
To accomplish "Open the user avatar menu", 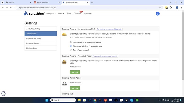I will (x=158, y=14).
